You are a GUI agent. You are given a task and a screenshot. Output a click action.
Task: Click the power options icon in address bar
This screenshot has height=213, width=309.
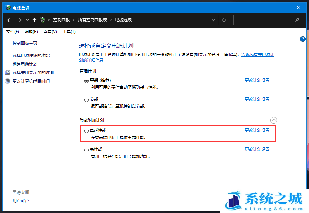click(43, 20)
